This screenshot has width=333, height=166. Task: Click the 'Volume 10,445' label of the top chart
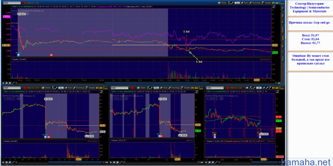tap(19, 60)
